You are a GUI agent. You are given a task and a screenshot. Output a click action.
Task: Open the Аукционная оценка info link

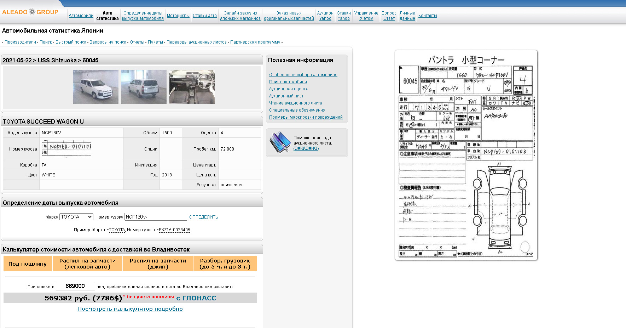coord(289,89)
